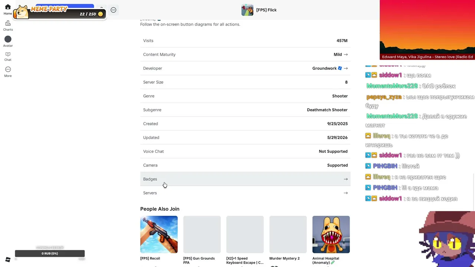Open Chat from the sidebar
Screen dimensions: 475x267
tap(8, 56)
